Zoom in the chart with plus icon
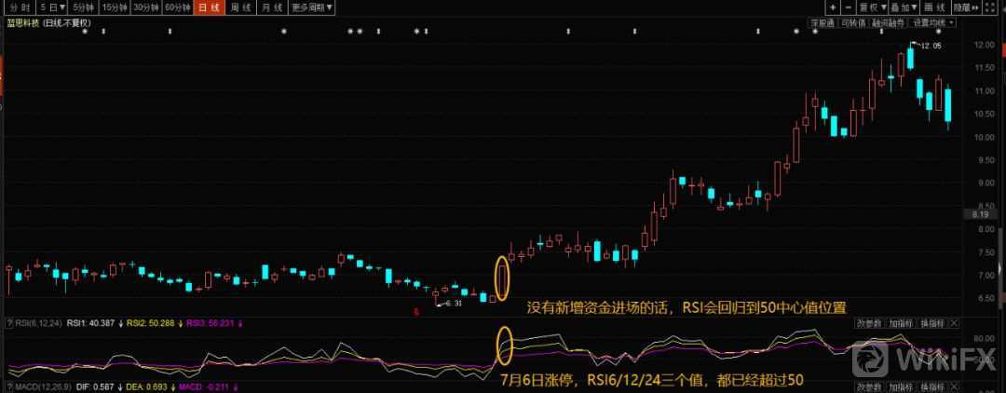This screenshot has width=1006, height=393. pyautogui.click(x=833, y=7)
